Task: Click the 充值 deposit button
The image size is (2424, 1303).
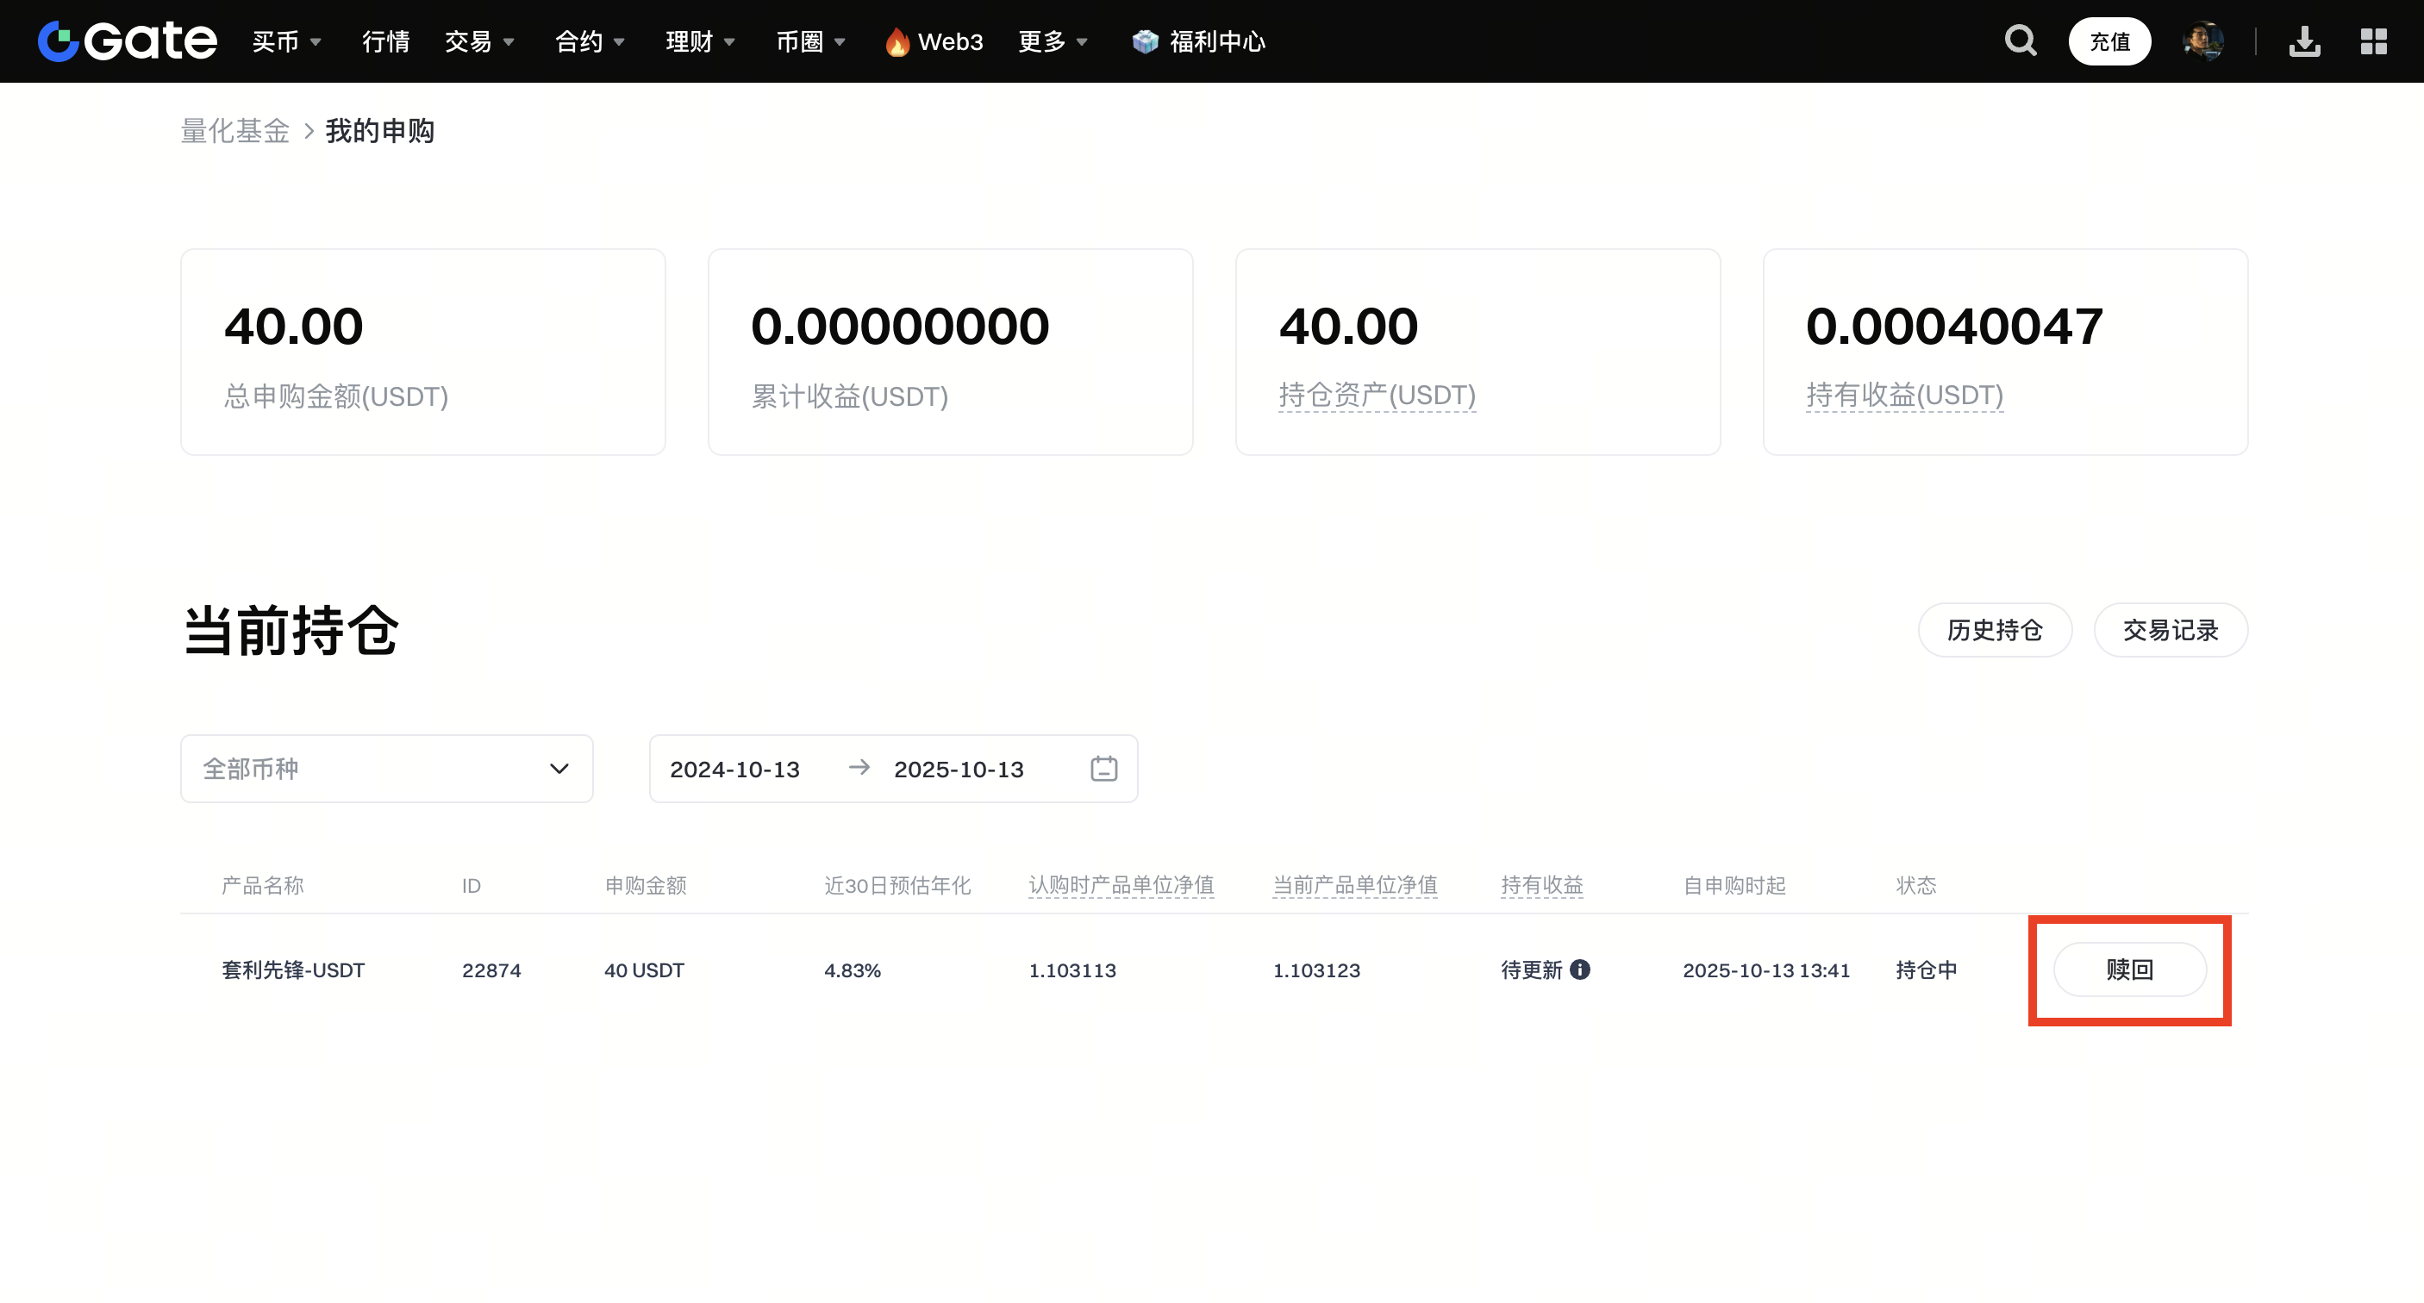Action: pyautogui.click(x=2109, y=41)
